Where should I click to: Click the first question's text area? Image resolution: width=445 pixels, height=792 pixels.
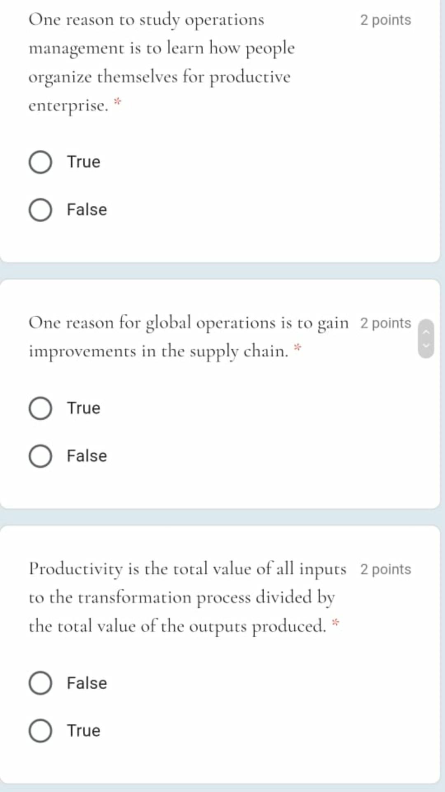(x=165, y=62)
